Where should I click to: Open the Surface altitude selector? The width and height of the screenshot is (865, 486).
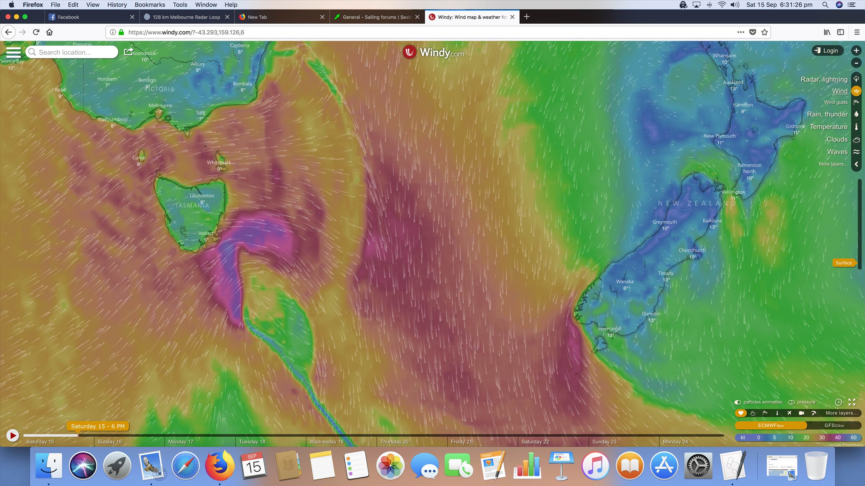[x=844, y=263]
